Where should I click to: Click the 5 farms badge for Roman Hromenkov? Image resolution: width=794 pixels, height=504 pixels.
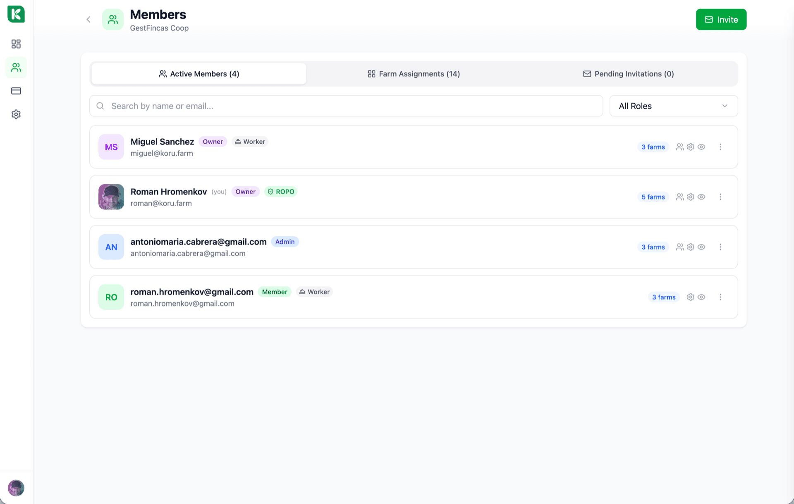click(x=653, y=197)
